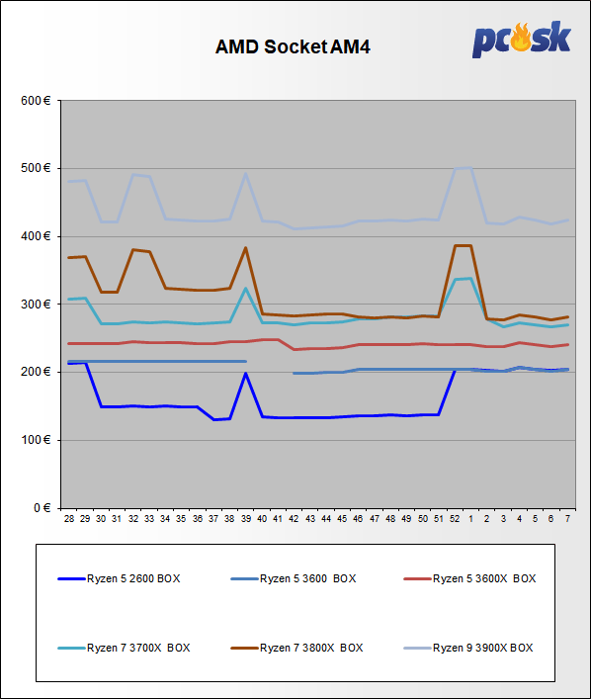Click the Ryzen 5 2600 spike at week 39

click(x=245, y=374)
